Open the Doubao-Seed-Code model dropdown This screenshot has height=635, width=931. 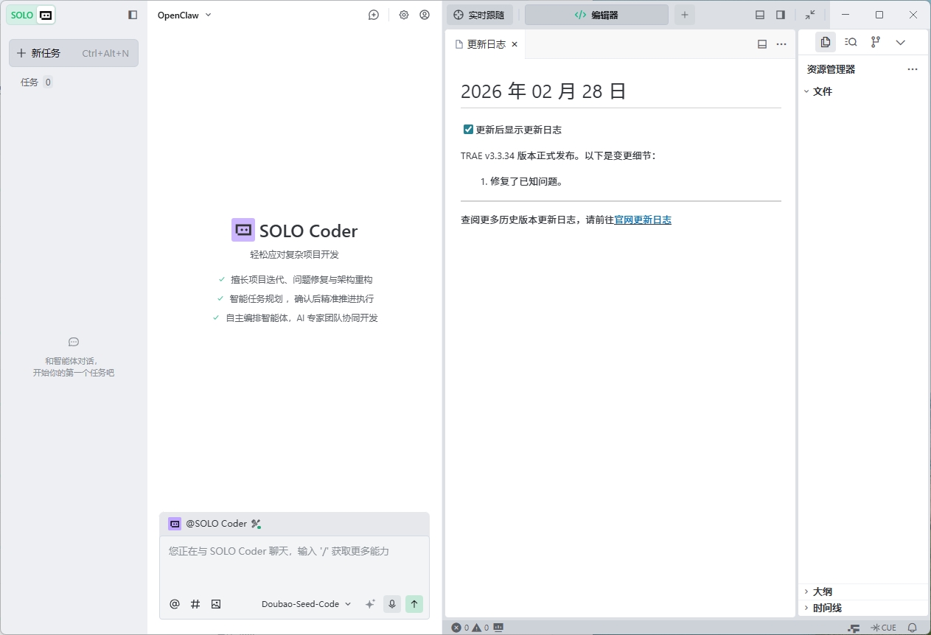(x=306, y=604)
